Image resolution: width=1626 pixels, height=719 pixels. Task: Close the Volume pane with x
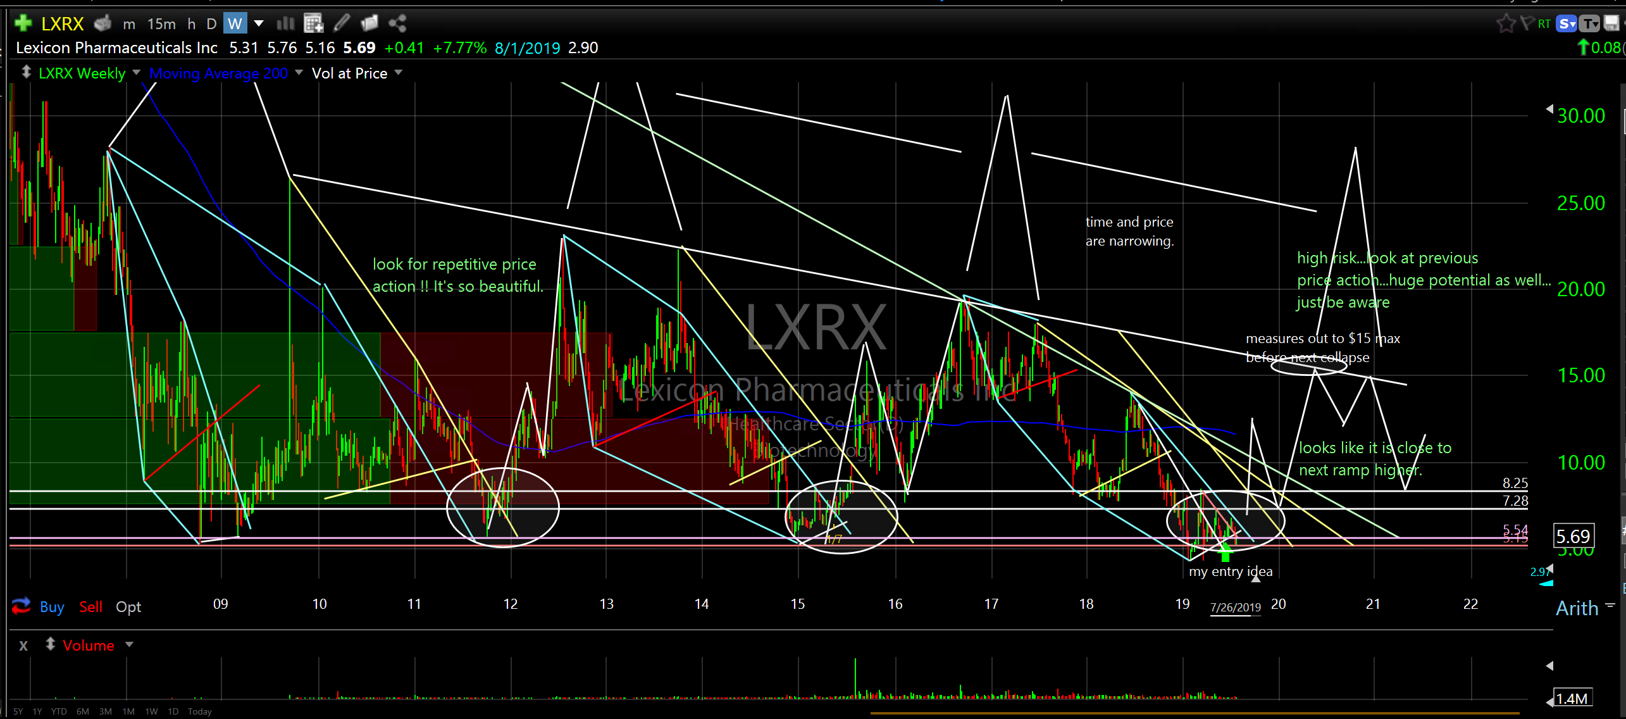23,646
